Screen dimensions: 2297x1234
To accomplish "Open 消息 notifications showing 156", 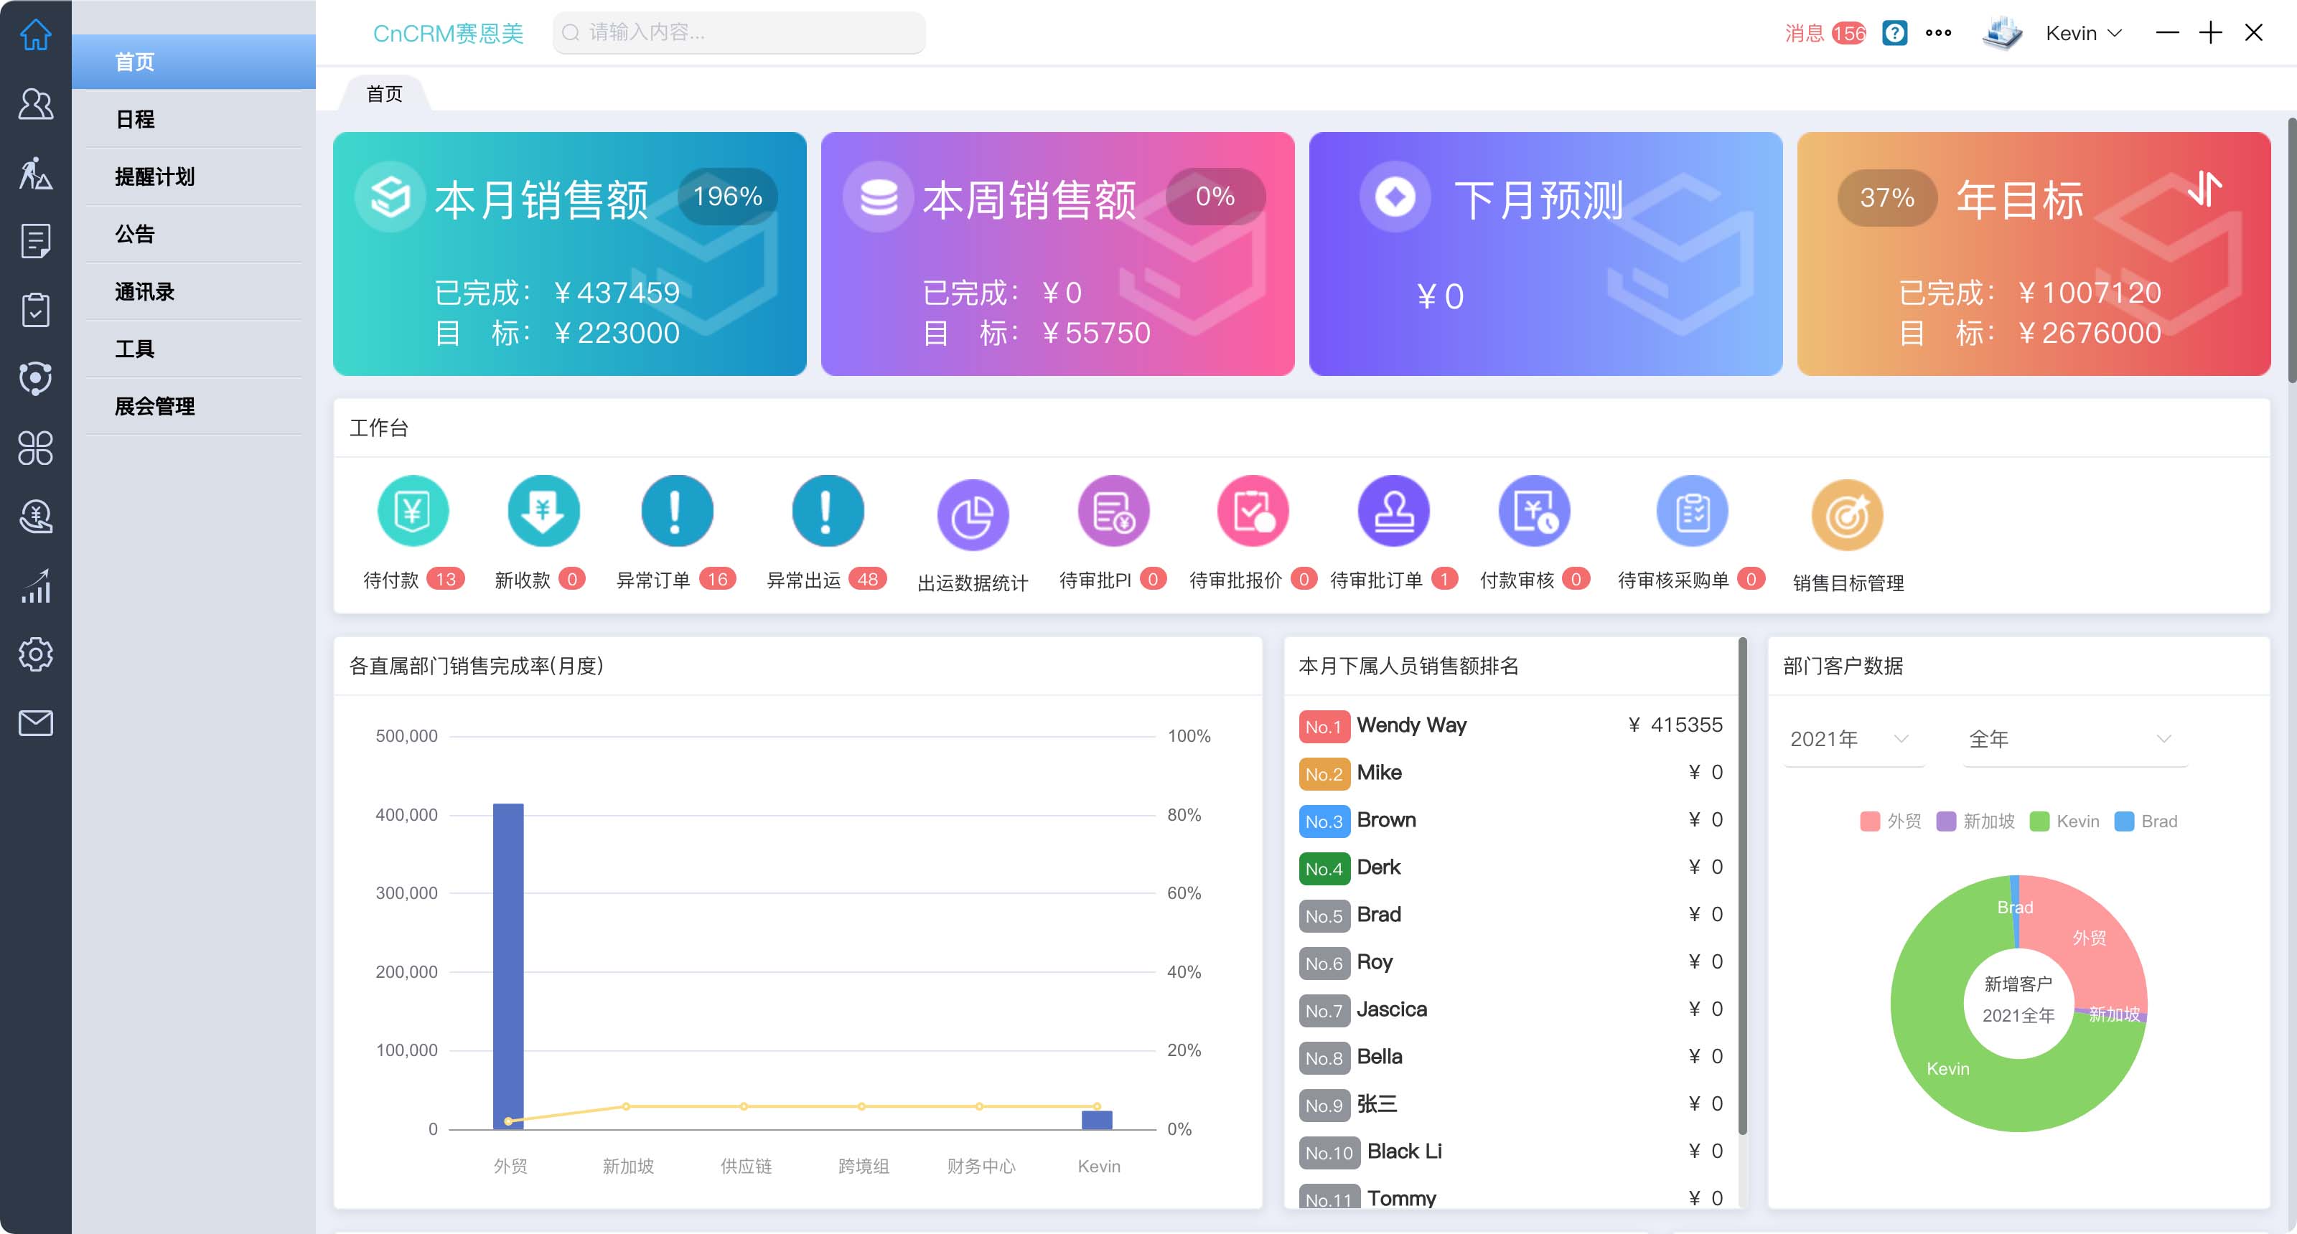I will point(1825,32).
